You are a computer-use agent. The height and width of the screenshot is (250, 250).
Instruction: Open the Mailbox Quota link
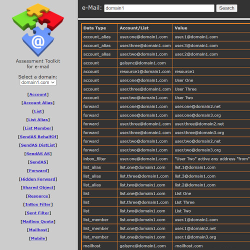point(38,221)
